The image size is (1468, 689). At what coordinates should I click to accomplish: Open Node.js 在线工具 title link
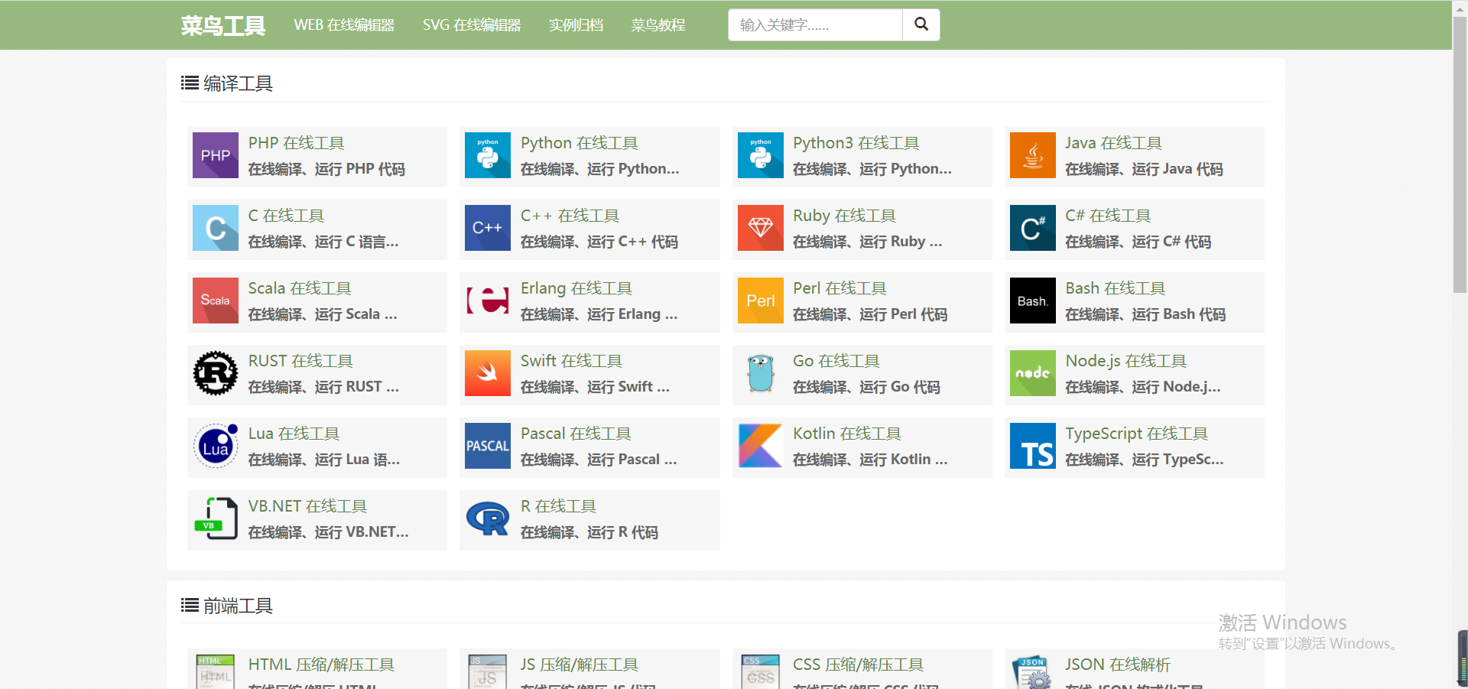pos(1125,361)
